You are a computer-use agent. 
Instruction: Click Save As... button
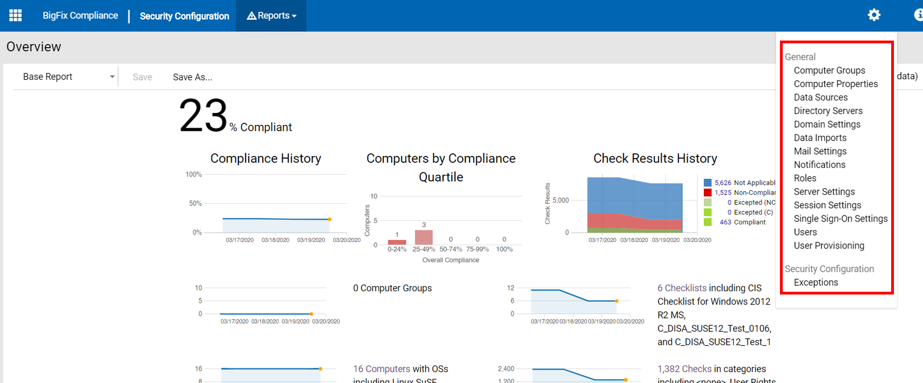point(192,77)
